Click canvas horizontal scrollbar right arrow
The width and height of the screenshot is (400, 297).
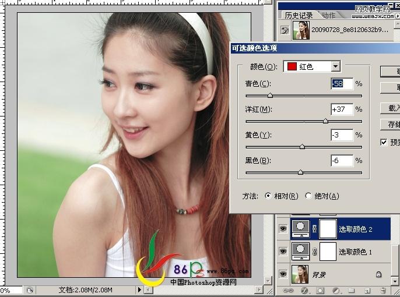click(x=259, y=290)
